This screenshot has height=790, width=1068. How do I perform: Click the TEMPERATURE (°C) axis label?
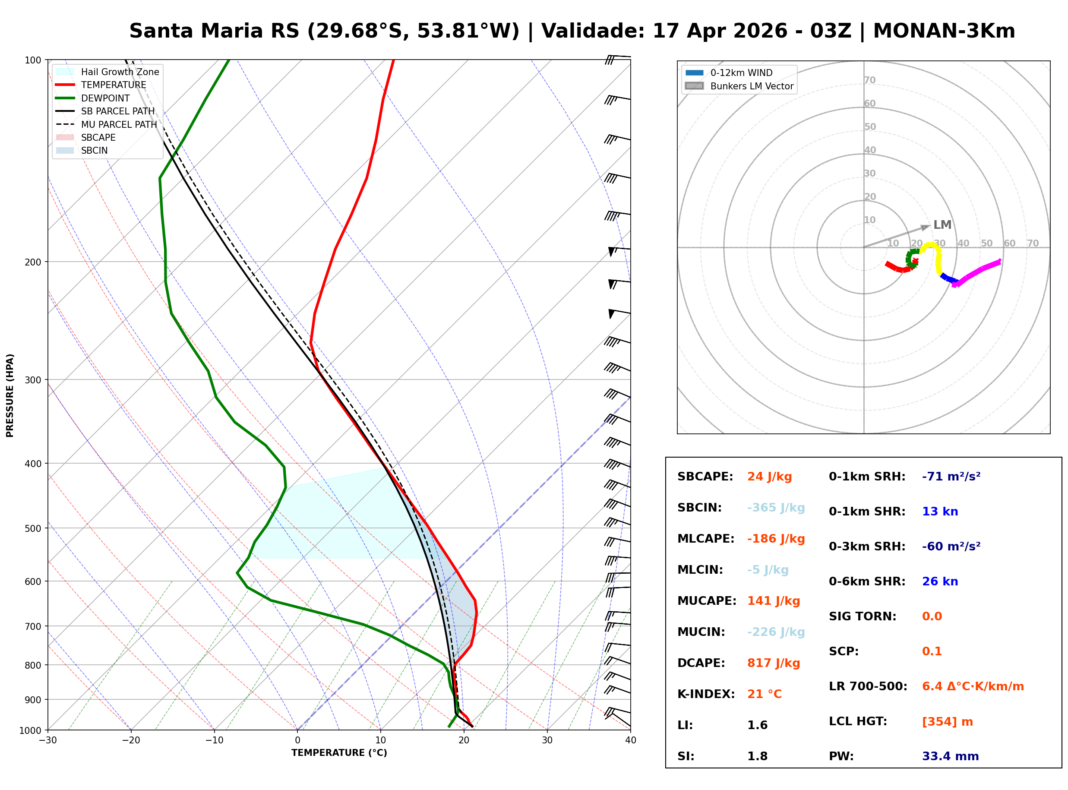coord(339,753)
